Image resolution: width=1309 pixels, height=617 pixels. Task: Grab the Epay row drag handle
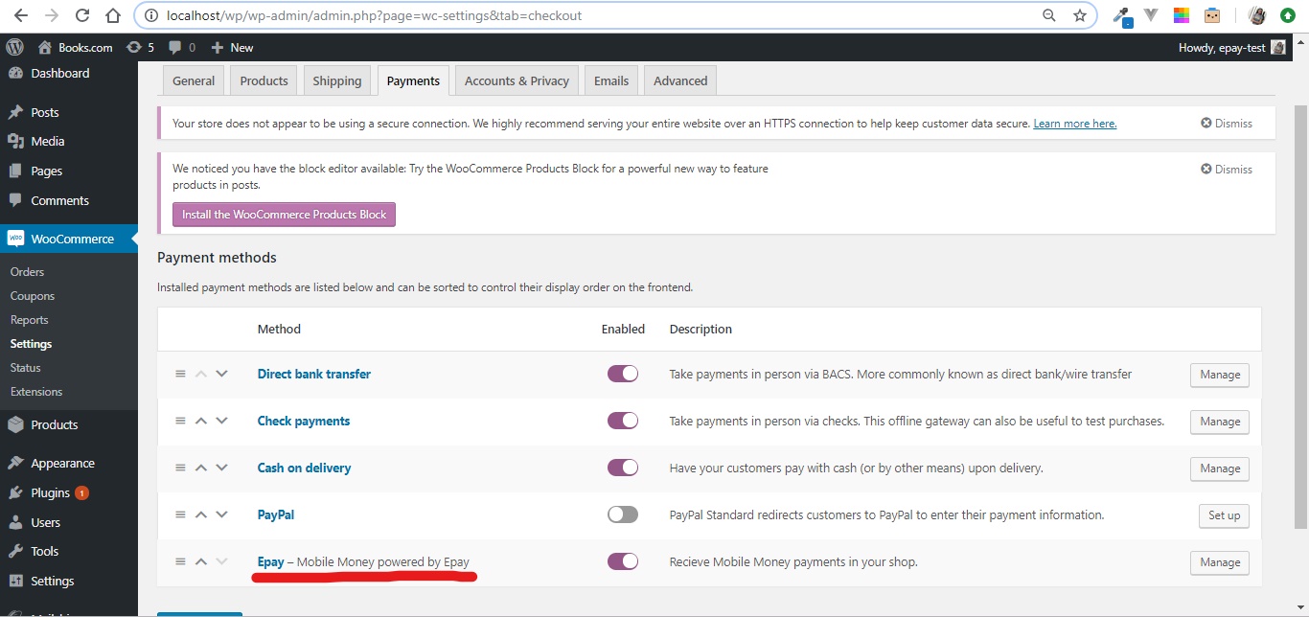pyautogui.click(x=180, y=561)
